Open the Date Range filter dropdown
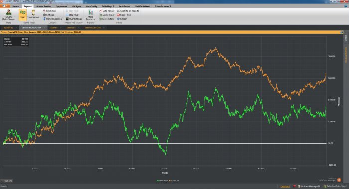349x189 pixels. click(107, 11)
